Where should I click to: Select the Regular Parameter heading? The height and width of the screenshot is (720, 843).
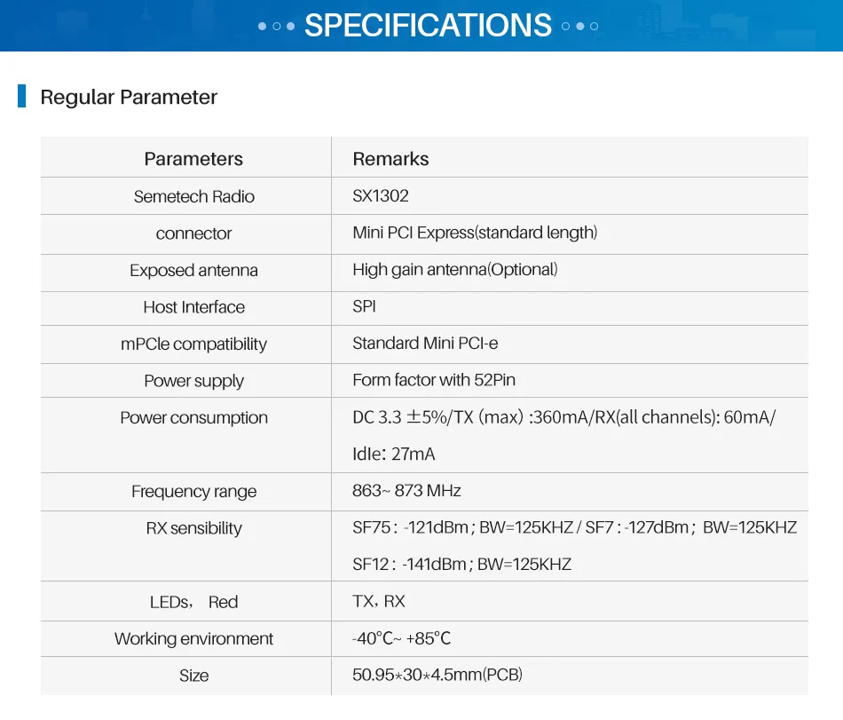click(x=129, y=98)
